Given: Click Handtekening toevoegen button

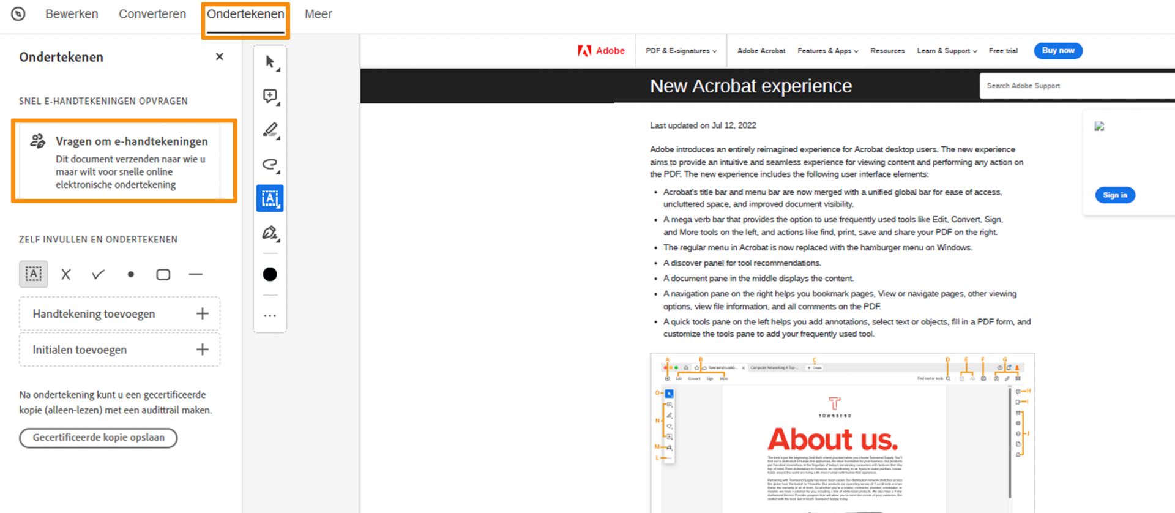Looking at the screenshot, I should point(119,314).
